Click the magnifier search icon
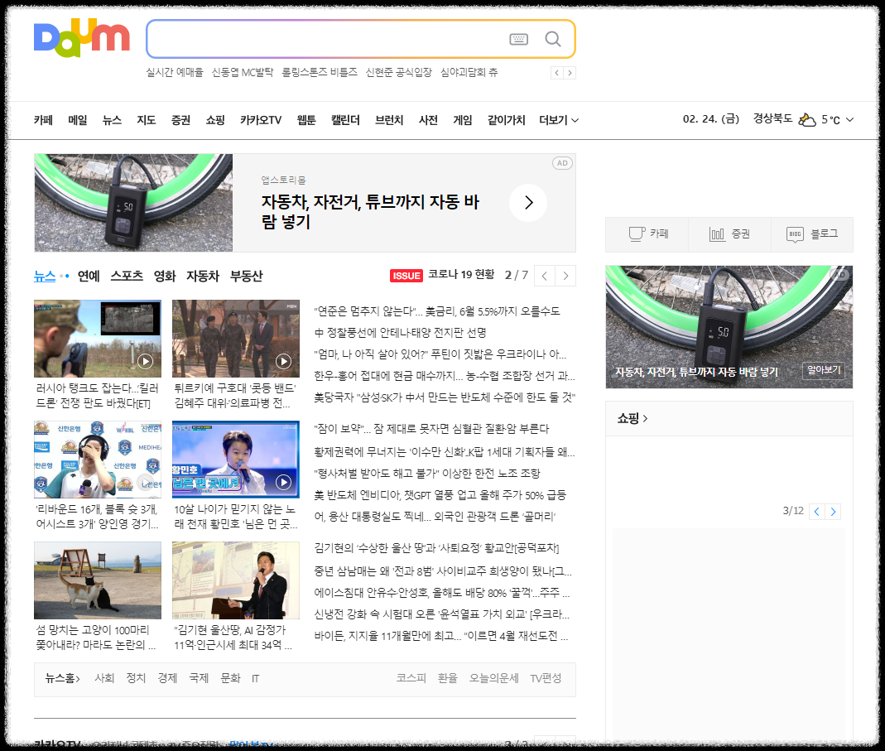Screen dimensions: 885x751 [552, 39]
